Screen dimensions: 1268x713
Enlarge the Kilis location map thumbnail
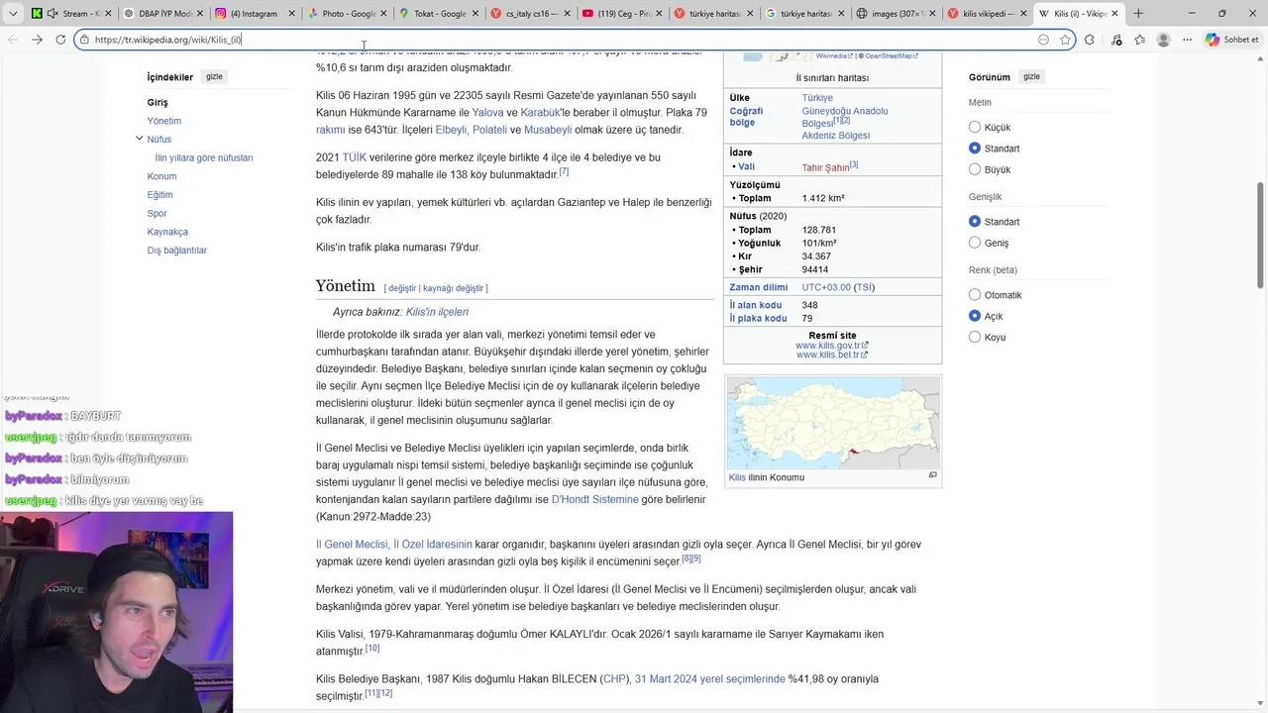click(833, 423)
